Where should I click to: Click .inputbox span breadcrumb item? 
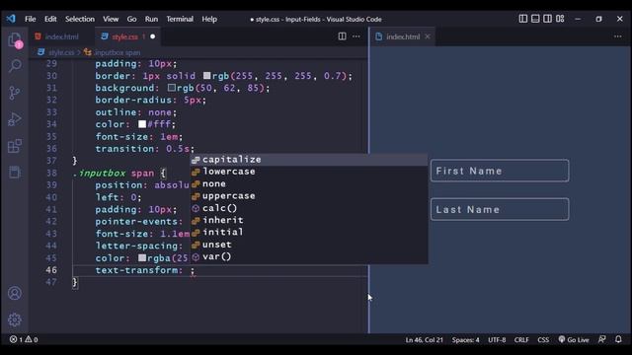pos(117,52)
